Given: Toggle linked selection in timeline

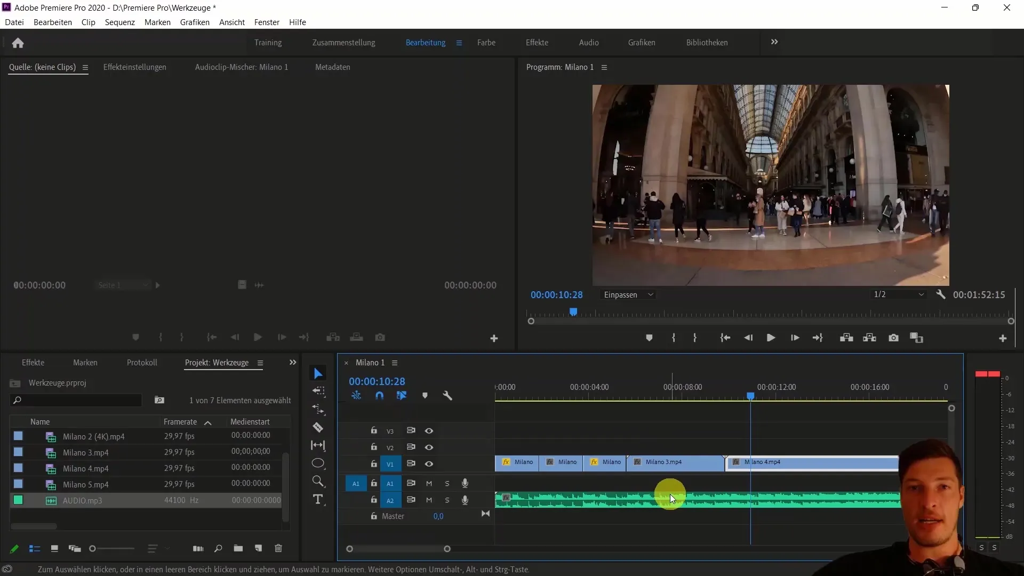Looking at the screenshot, I should coord(402,396).
